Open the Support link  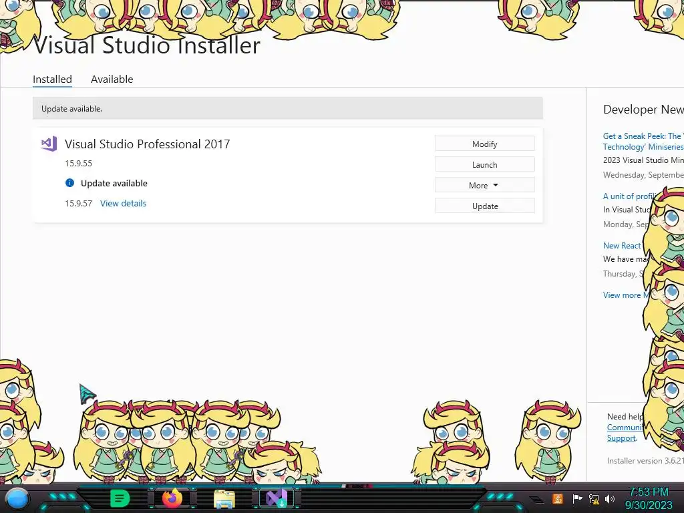tap(621, 438)
